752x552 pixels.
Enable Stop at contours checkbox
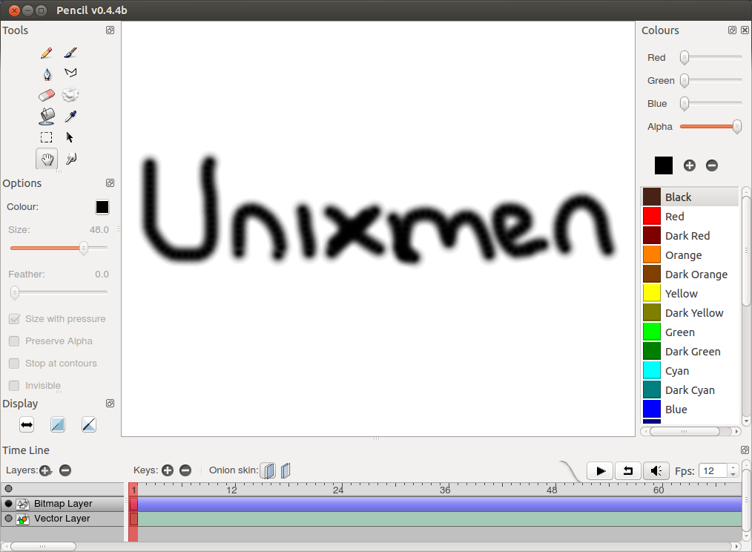point(14,364)
